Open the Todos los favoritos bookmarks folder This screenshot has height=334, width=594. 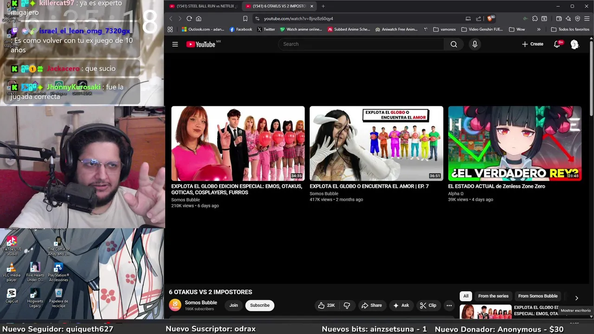click(x=570, y=29)
